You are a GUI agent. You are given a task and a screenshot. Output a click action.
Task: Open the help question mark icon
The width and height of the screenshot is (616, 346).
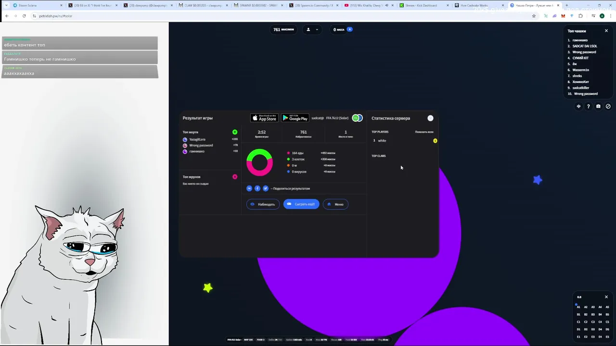(588, 107)
